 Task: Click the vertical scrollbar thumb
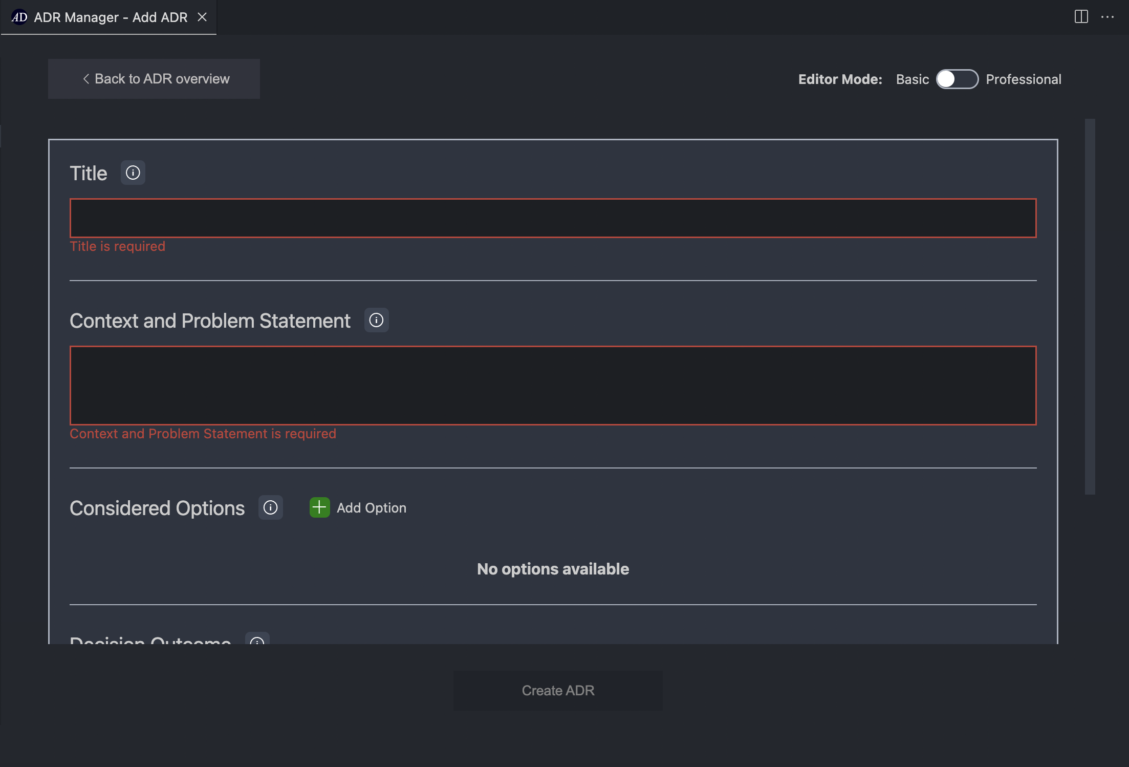point(1090,306)
